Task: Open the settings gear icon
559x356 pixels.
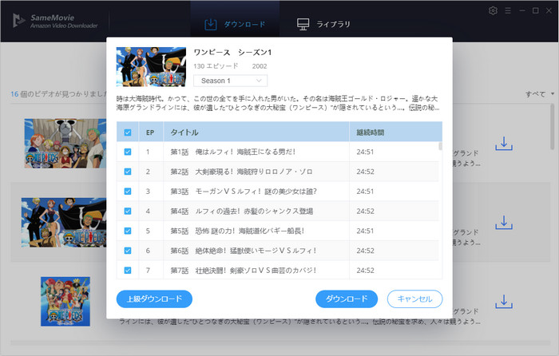Action: 493,10
